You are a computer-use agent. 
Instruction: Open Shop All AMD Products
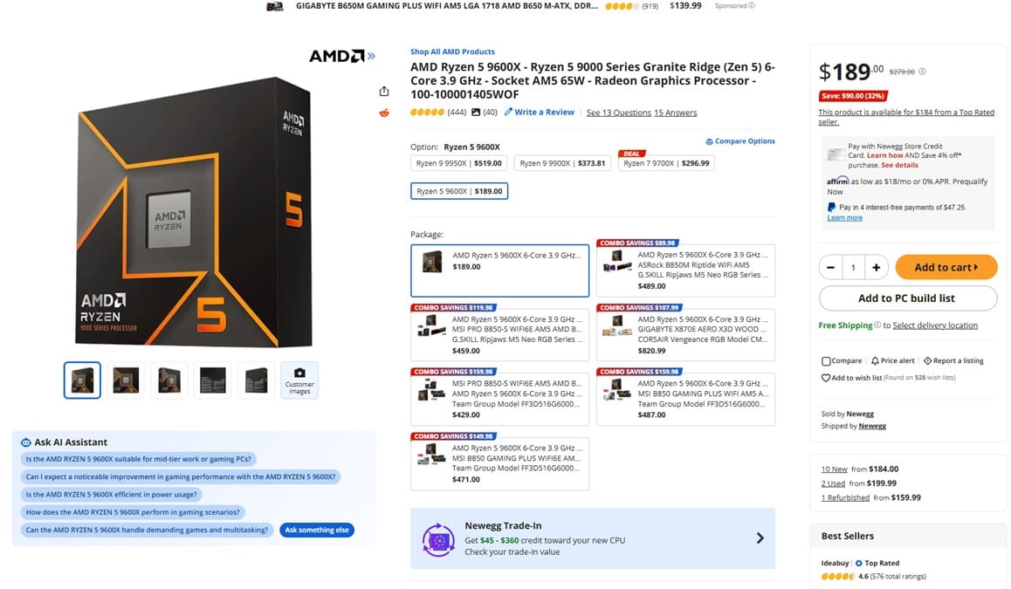451,51
